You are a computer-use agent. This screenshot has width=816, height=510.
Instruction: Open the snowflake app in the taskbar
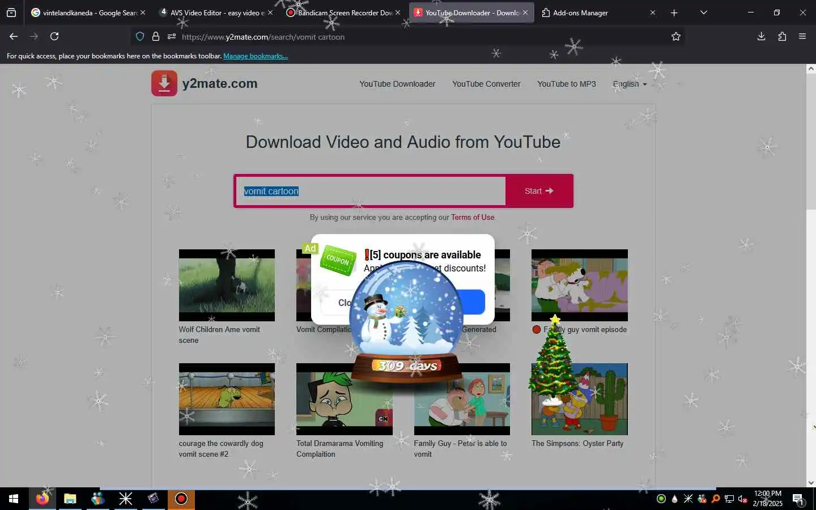[126, 499]
